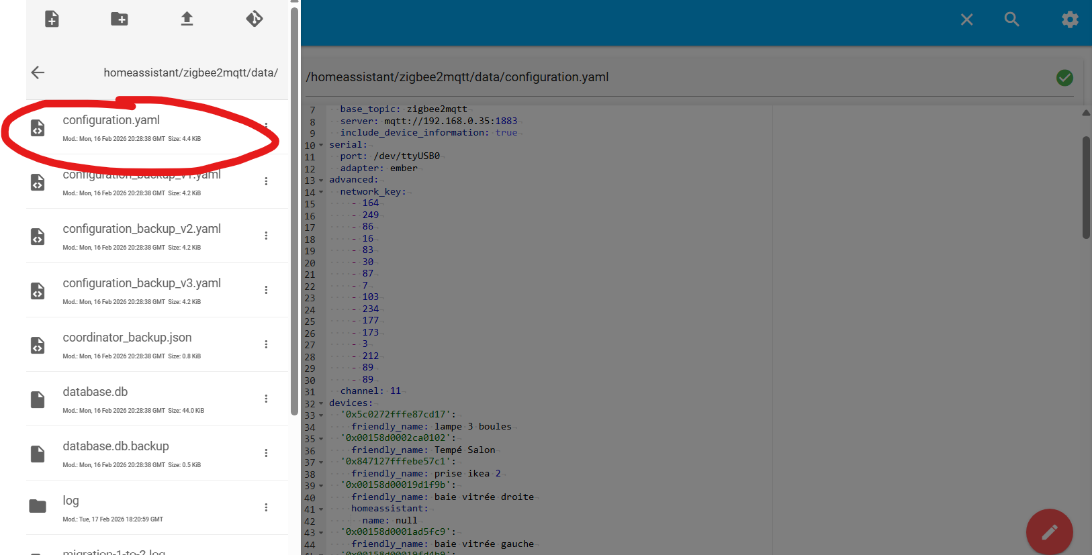Open editor settings gear
Screen dimensions: 1092x555
(x=1069, y=19)
